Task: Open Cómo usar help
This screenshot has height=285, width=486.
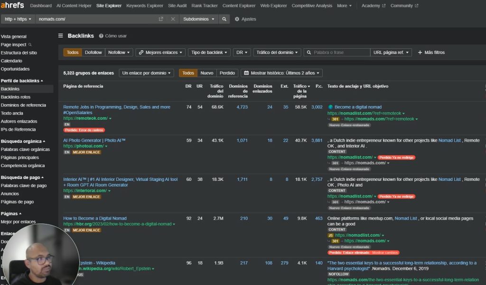Action: pos(113,36)
